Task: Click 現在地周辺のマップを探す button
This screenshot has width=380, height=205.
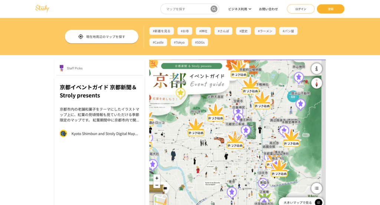Action: [102, 37]
